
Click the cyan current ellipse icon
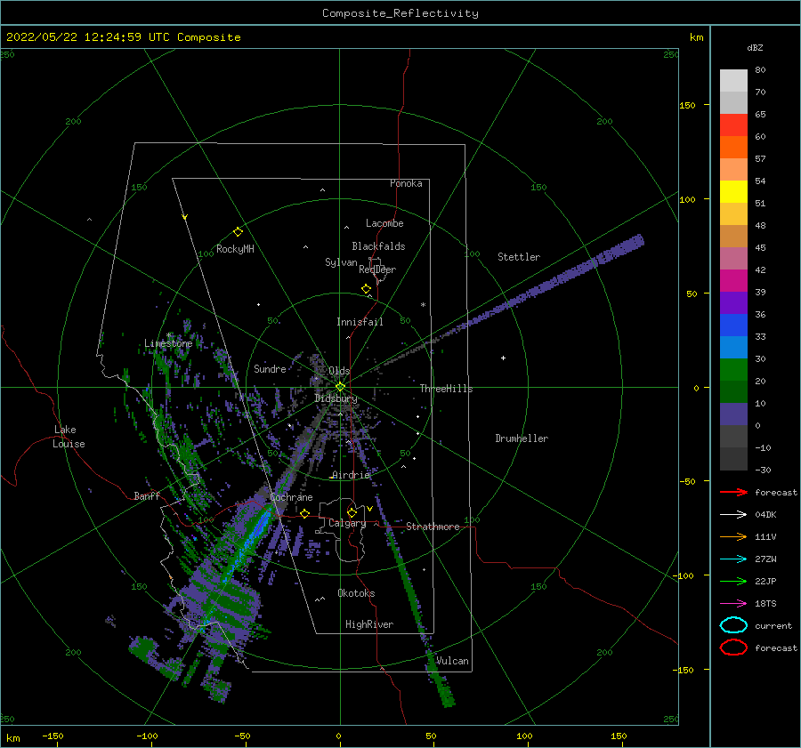[x=733, y=625]
